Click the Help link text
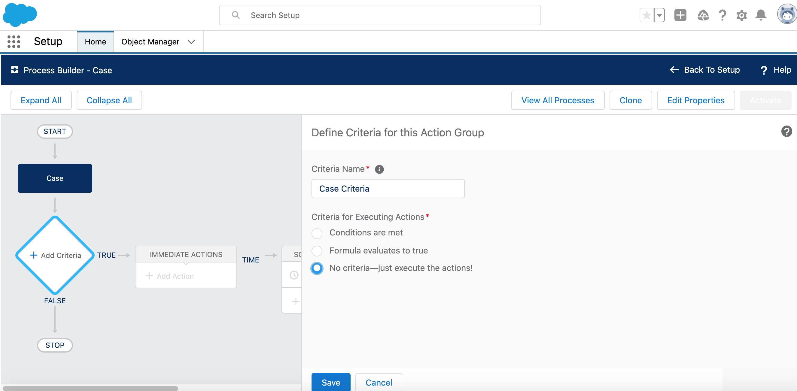The image size is (797, 391). click(782, 70)
